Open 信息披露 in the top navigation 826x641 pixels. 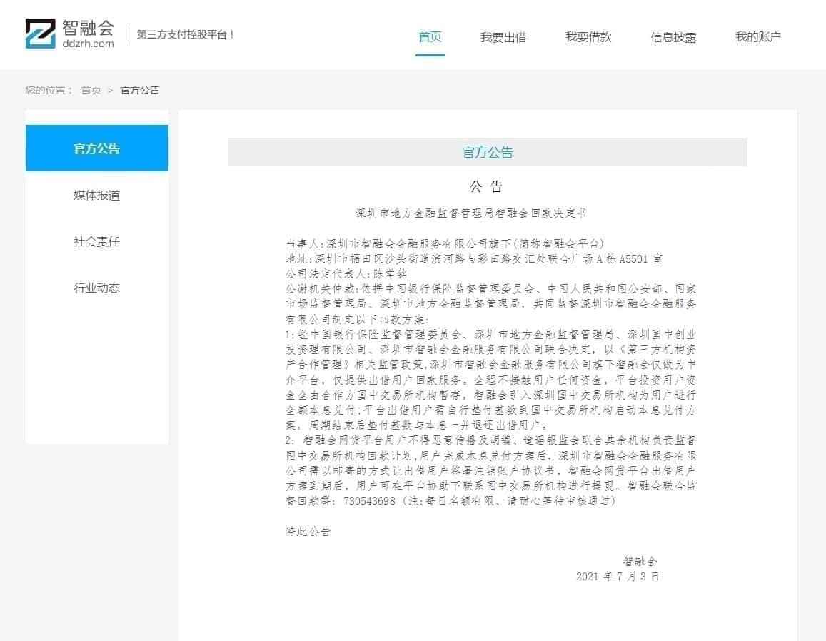pos(673,37)
